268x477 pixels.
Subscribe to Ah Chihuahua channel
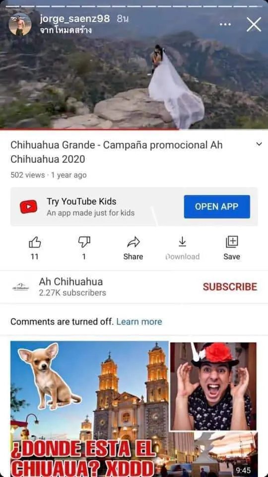click(x=230, y=287)
